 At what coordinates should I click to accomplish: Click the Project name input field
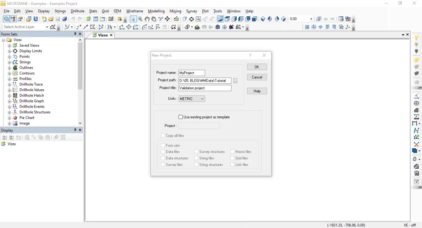click(x=192, y=73)
